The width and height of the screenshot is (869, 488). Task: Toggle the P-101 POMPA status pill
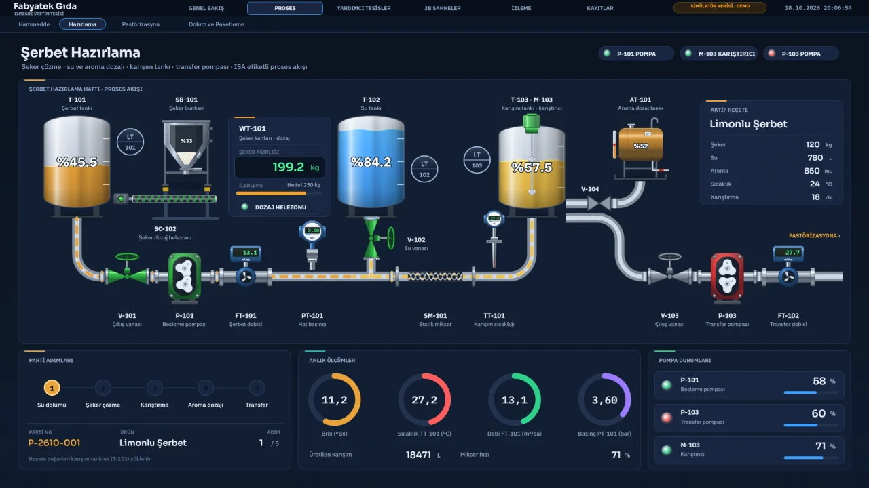(x=636, y=54)
